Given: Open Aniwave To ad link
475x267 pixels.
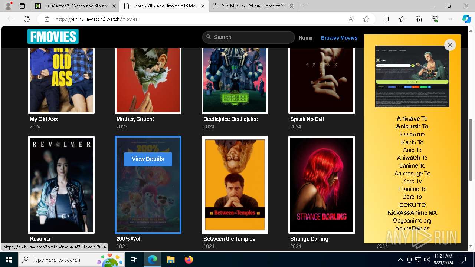Looking at the screenshot, I should point(412,119).
